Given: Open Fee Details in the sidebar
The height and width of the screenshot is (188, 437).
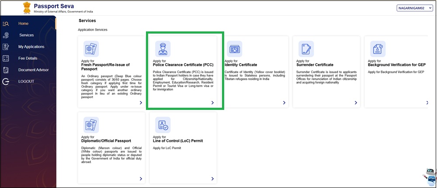Looking at the screenshot, I should pyautogui.click(x=28, y=58).
